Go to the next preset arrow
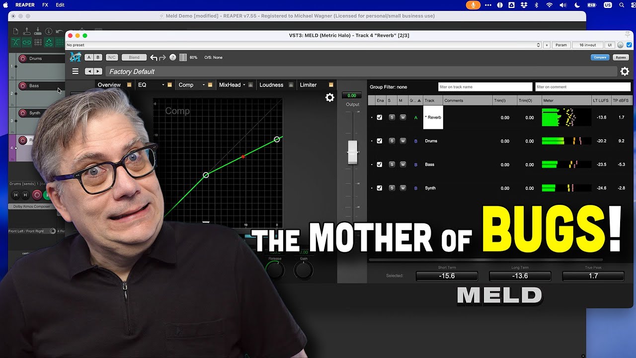The height and width of the screenshot is (358, 636). tap(98, 72)
